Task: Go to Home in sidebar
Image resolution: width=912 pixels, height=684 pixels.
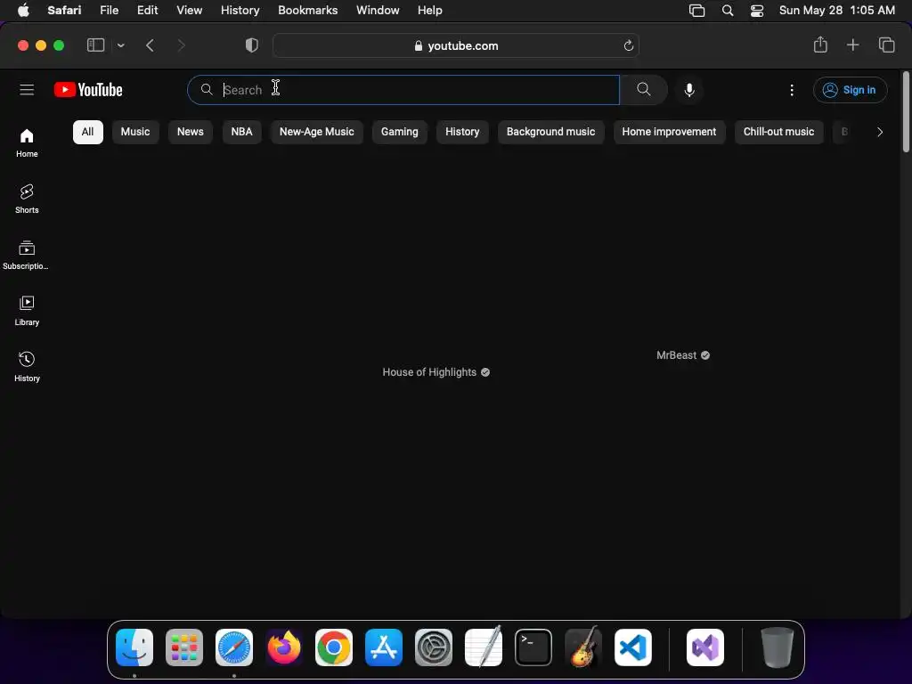Action: click(x=27, y=143)
